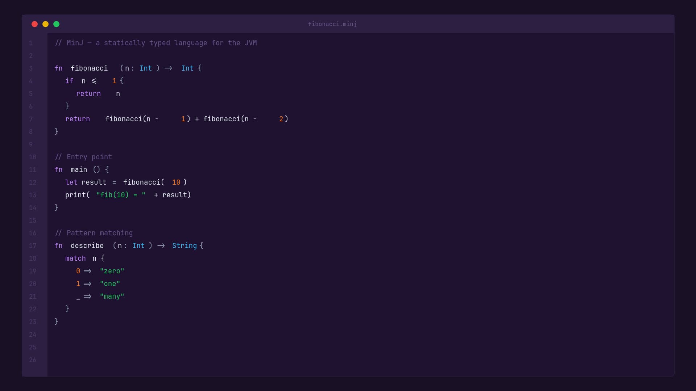Select the match keyword inside describe

[75, 258]
